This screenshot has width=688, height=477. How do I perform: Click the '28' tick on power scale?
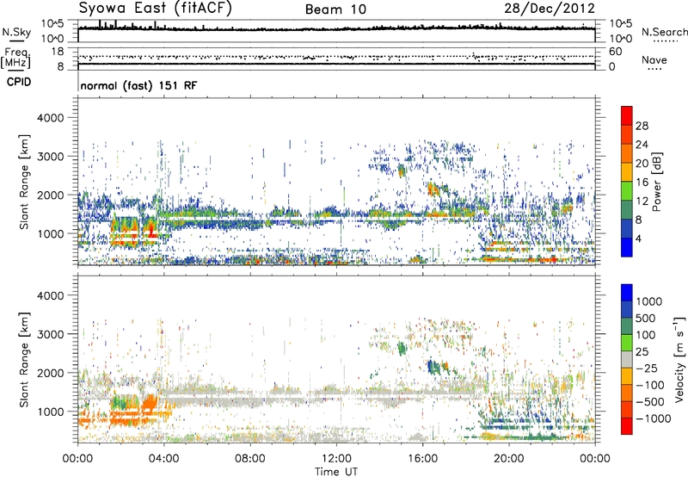pyautogui.click(x=642, y=126)
